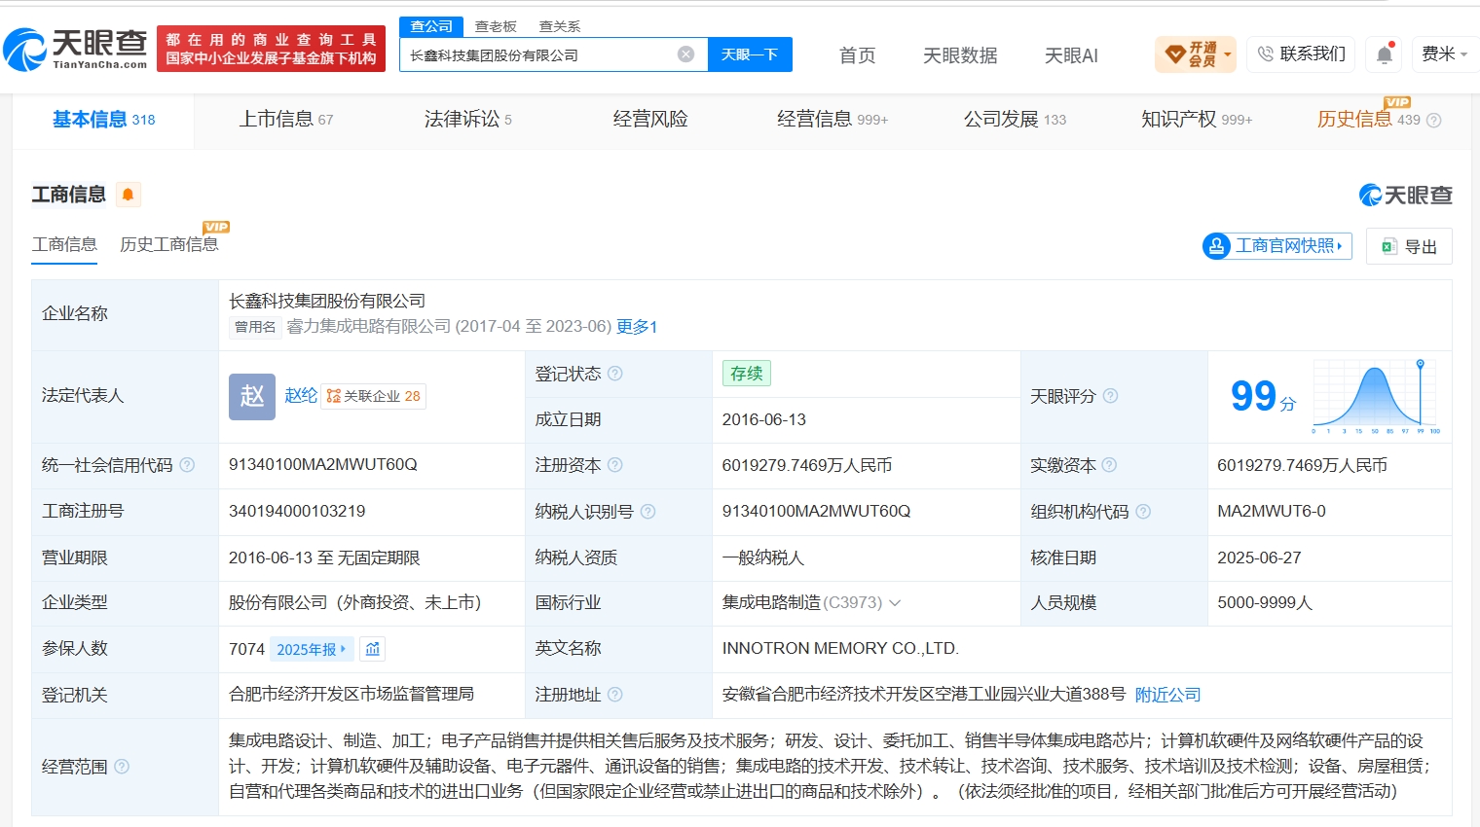Select the 查老板 search tab
The width and height of the screenshot is (1480, 827).
496,26
